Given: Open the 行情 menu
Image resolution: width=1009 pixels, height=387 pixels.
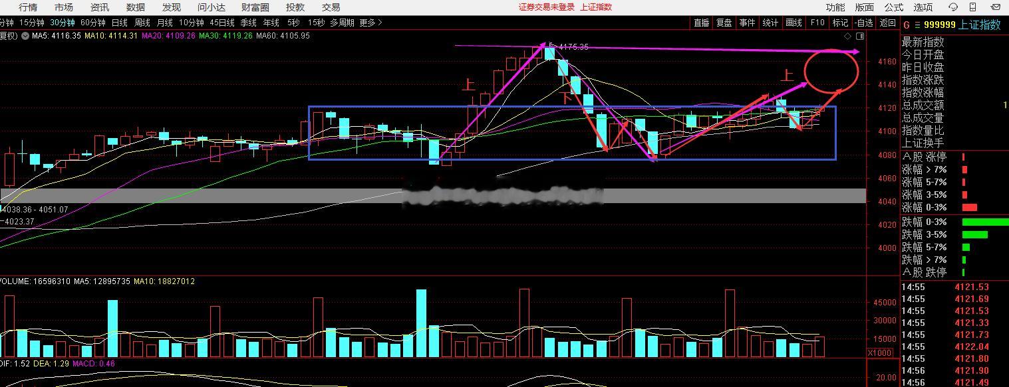Looking at the screenshot, I should pos(28,7).
